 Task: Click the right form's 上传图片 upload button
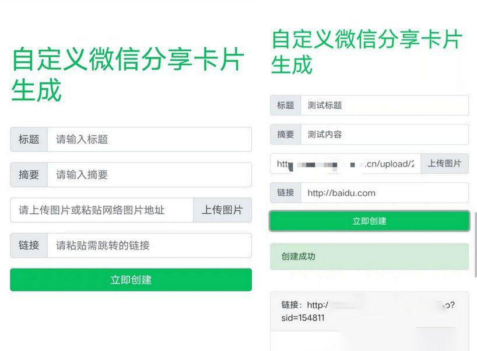pos(446,164)
